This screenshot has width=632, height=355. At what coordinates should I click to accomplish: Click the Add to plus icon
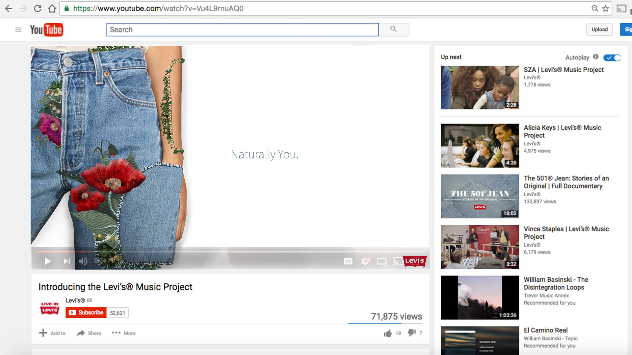[43, 333]
